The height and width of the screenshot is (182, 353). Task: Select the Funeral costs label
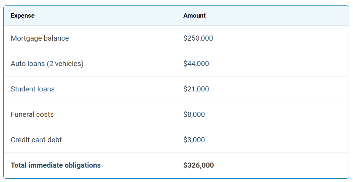32,114
